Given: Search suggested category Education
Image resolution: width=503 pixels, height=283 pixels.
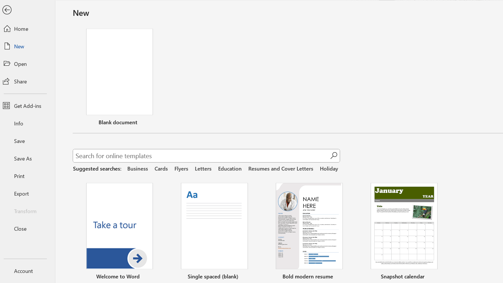Looking at the screenshot, I should (230, 169).
